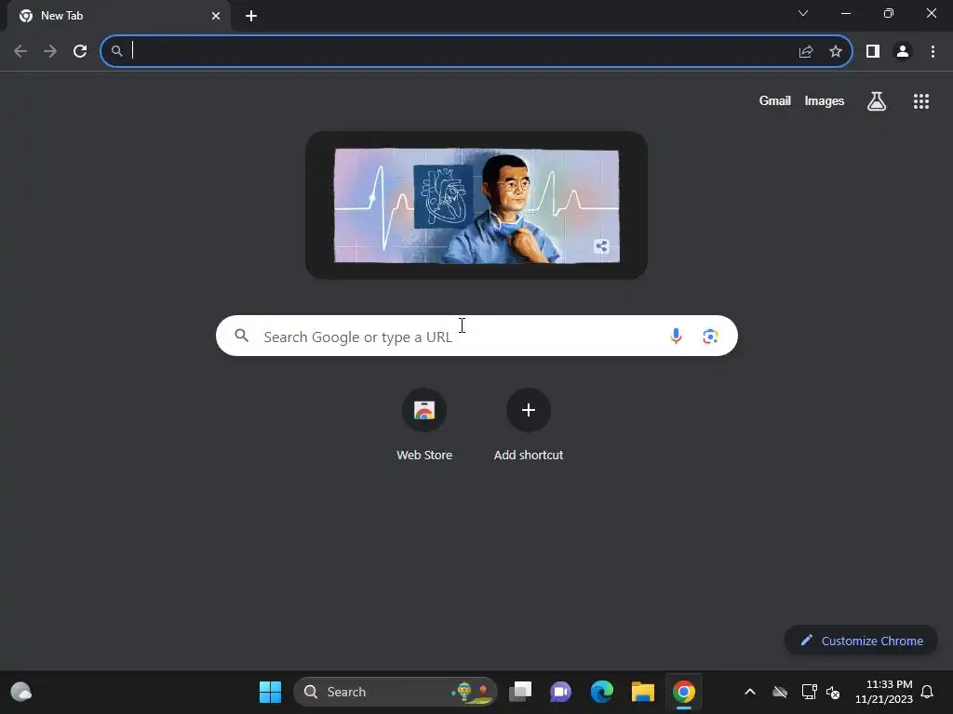The image size is (953, 714).
Task: Click the OneDrive cloud tray icon
Action: 780,692
